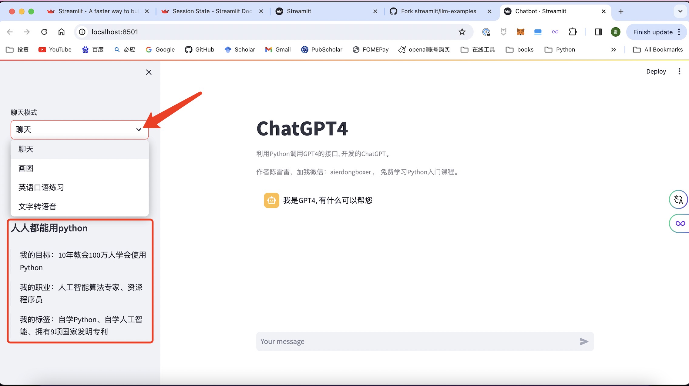Click the robot assistant avatar icon

coord(271,200)
